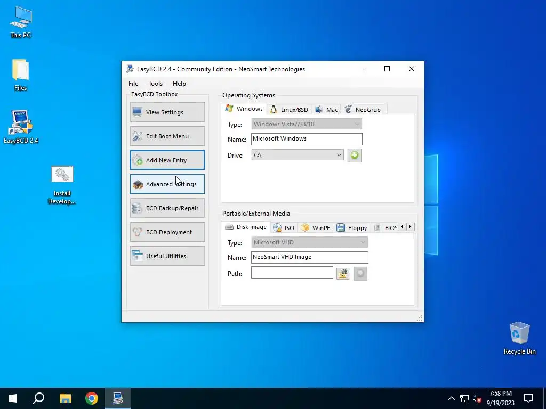Select the WinPE media tab
Viewport: 546px width, 409px height.
click(316, 228)
